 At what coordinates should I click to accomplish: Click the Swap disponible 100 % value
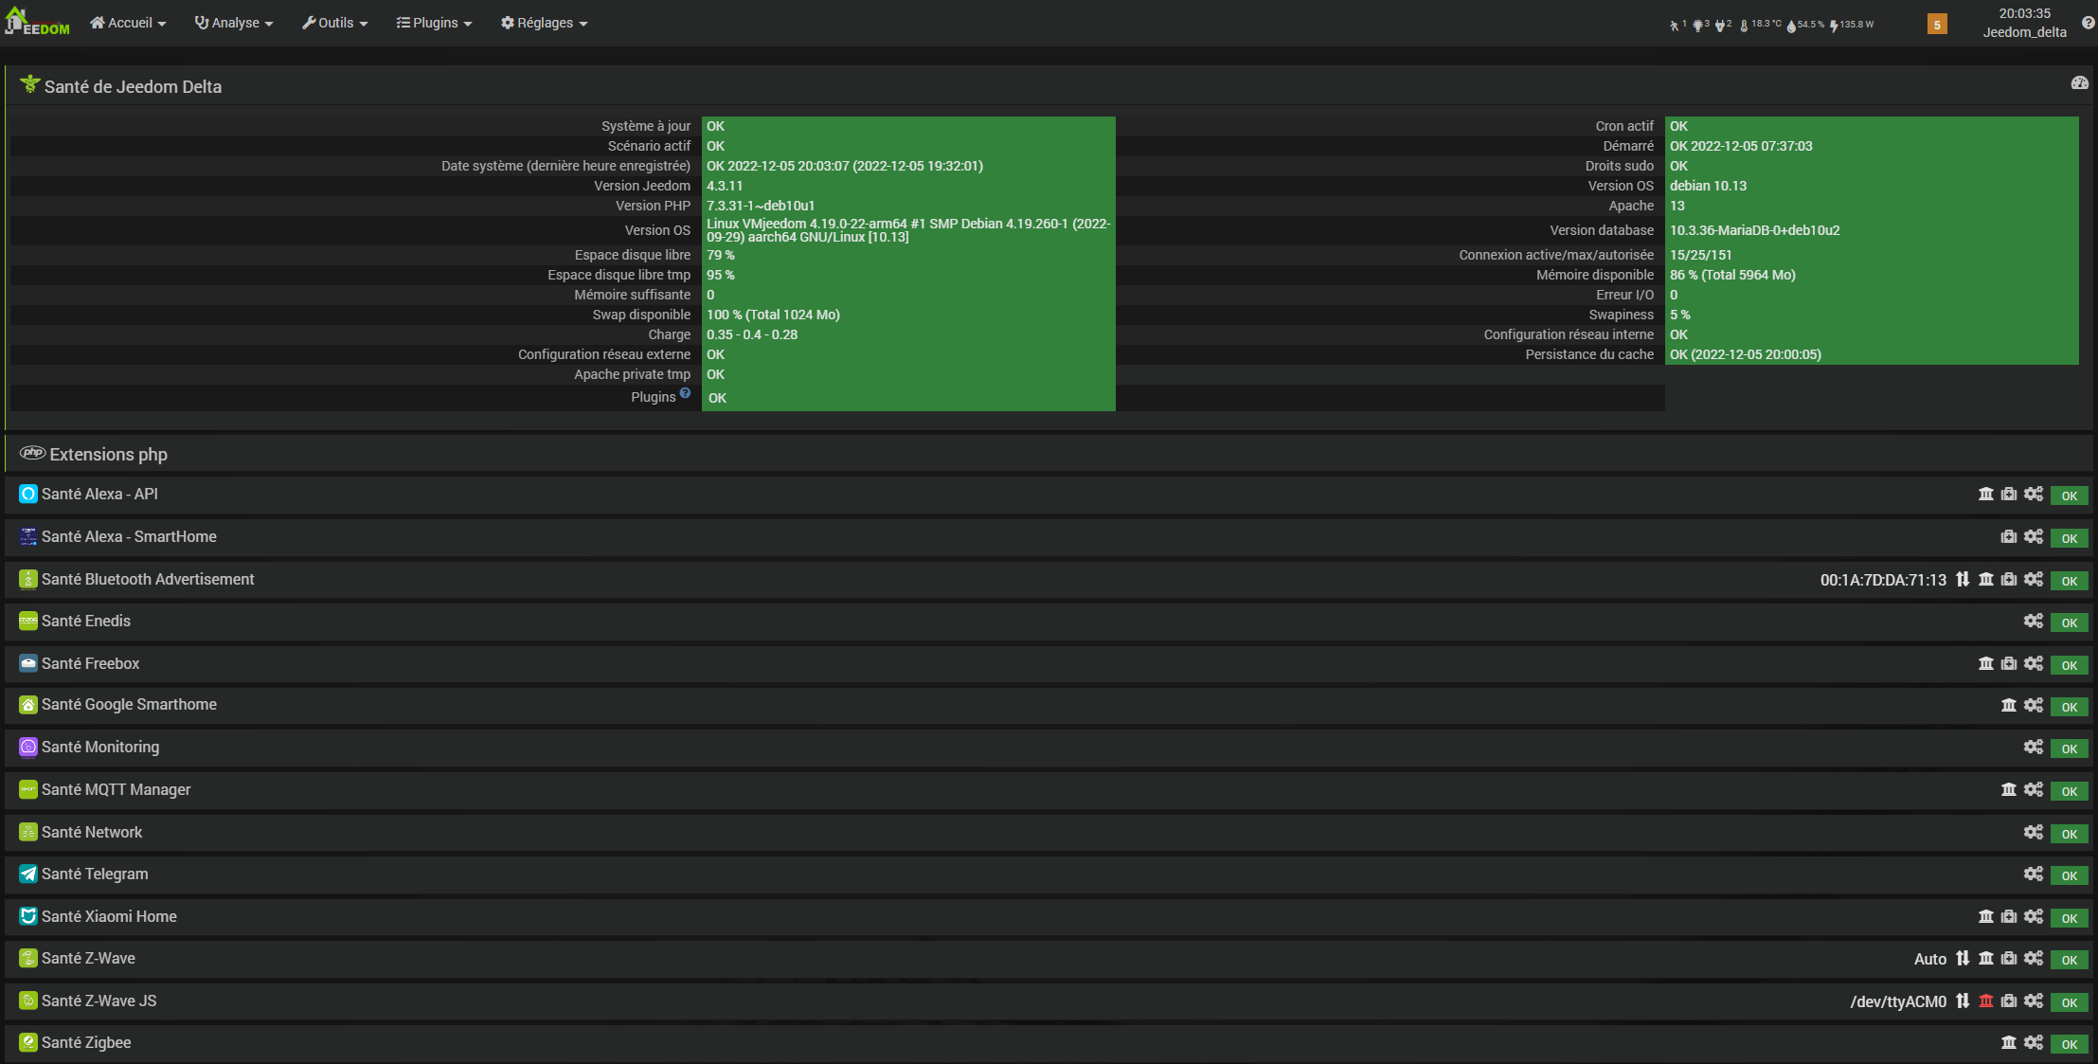773,315
